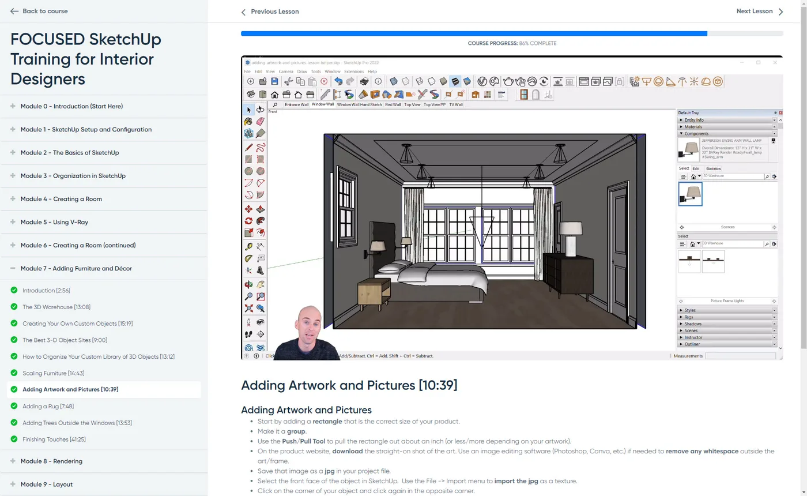Expand the Styles panel in Default Tray

click(x=689, y=310)
